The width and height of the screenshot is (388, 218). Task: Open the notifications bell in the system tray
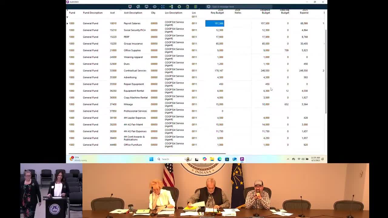[323, 159]
